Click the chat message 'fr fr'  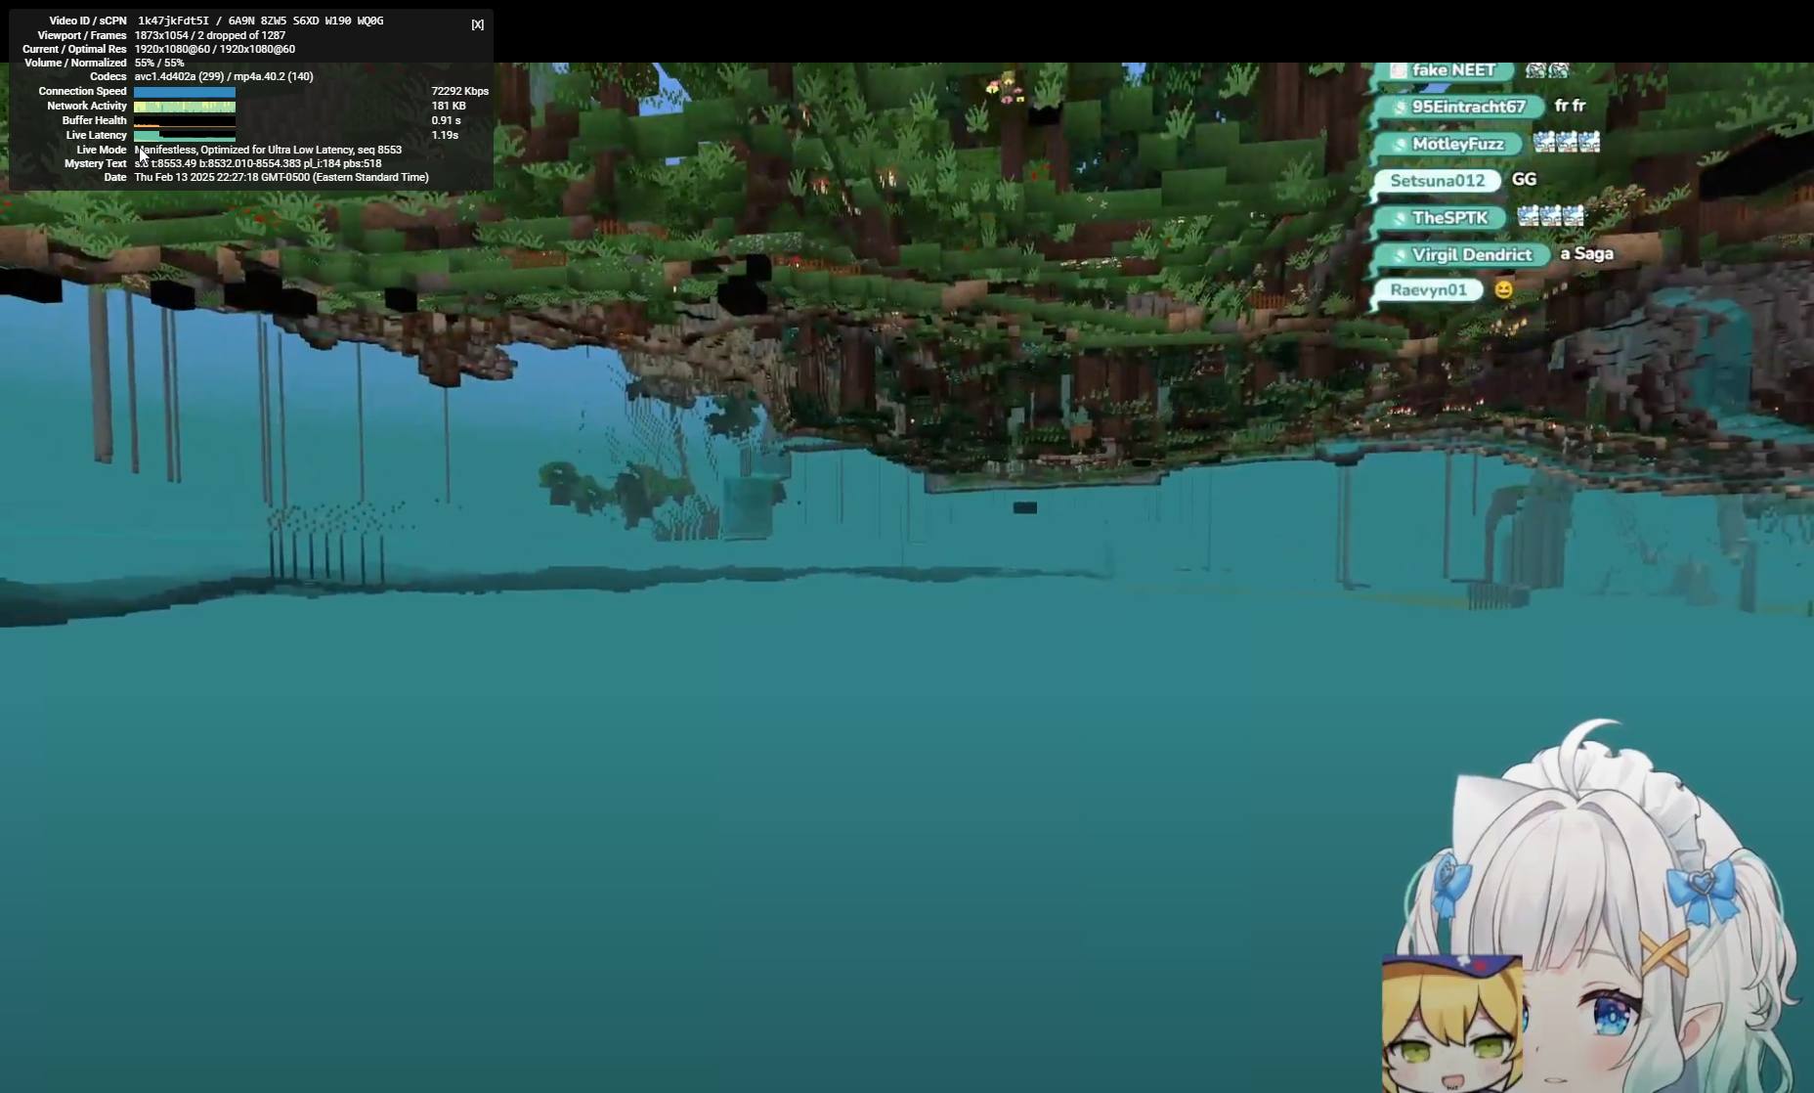(x=1570, y=106)
